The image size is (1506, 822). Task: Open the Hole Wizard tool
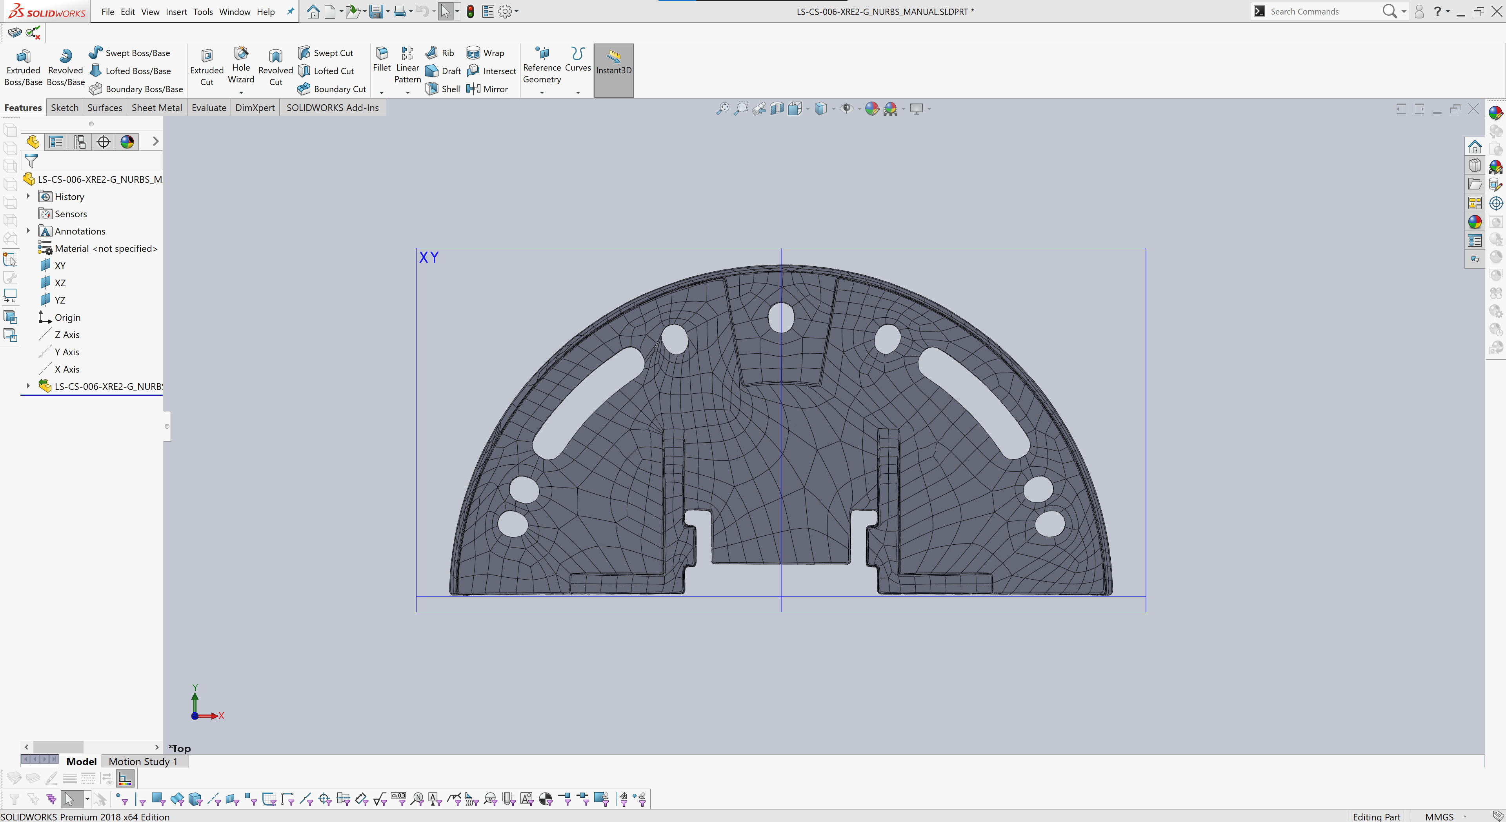pos(241,65)
